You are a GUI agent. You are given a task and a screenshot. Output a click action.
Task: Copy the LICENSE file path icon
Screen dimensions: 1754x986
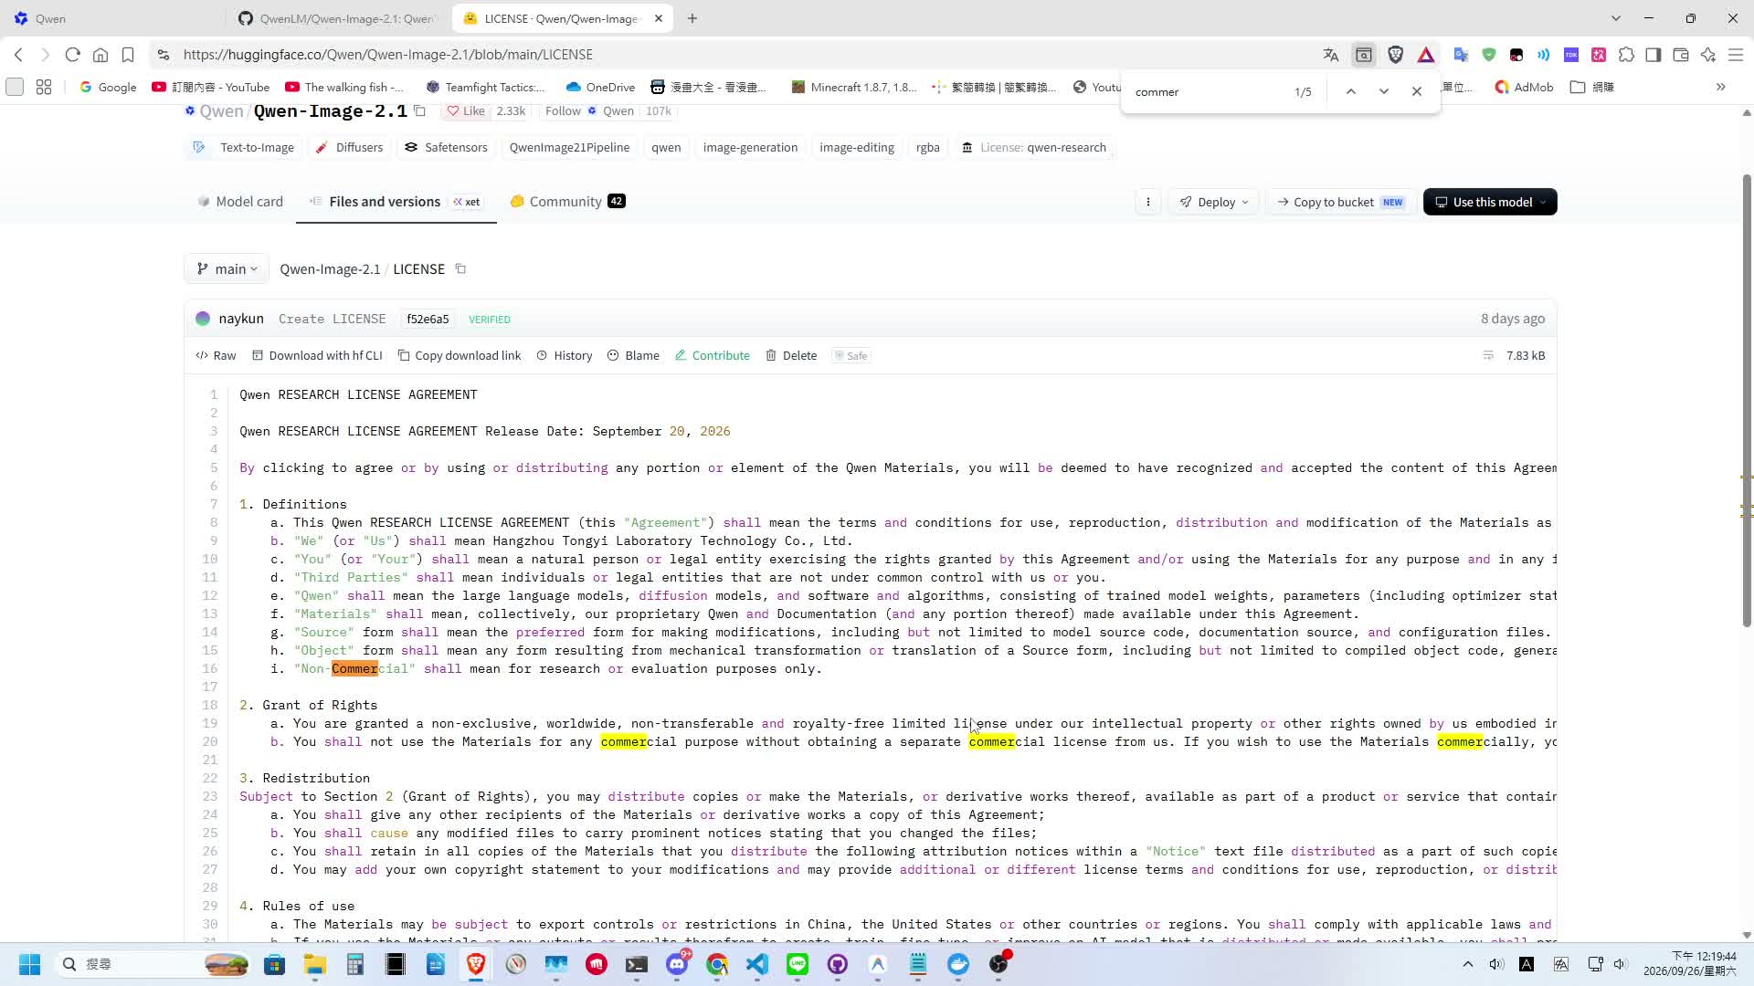460,268
